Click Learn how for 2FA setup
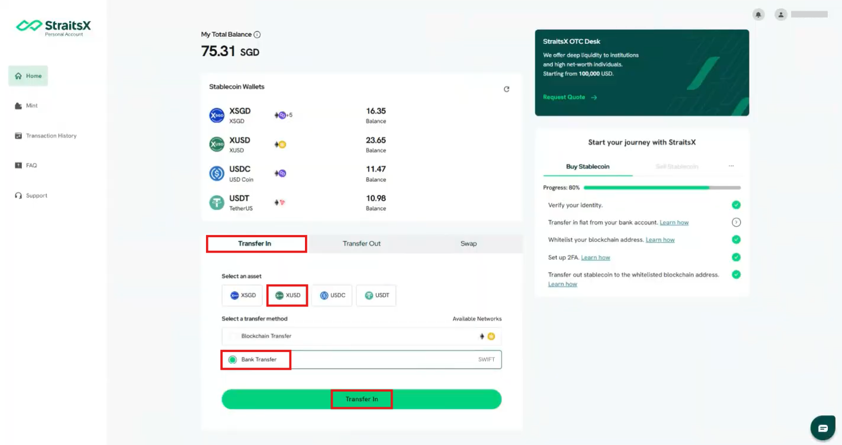This screenshot has width=842, height=445. click(596, 257)
